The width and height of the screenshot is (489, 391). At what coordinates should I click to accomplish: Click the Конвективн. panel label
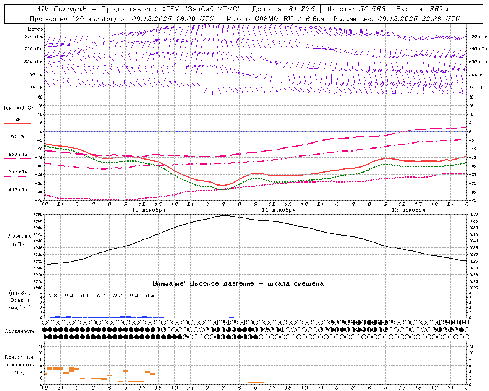click(20, 357)
